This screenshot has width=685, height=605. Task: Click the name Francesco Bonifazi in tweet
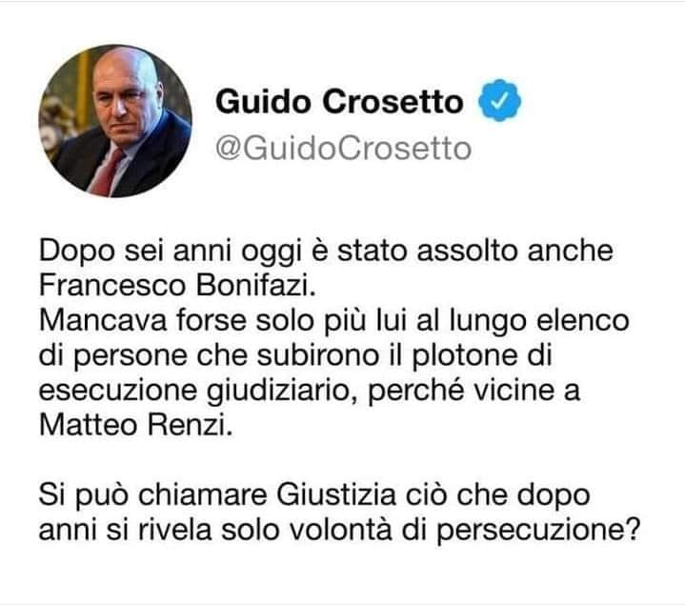[177, 286]
